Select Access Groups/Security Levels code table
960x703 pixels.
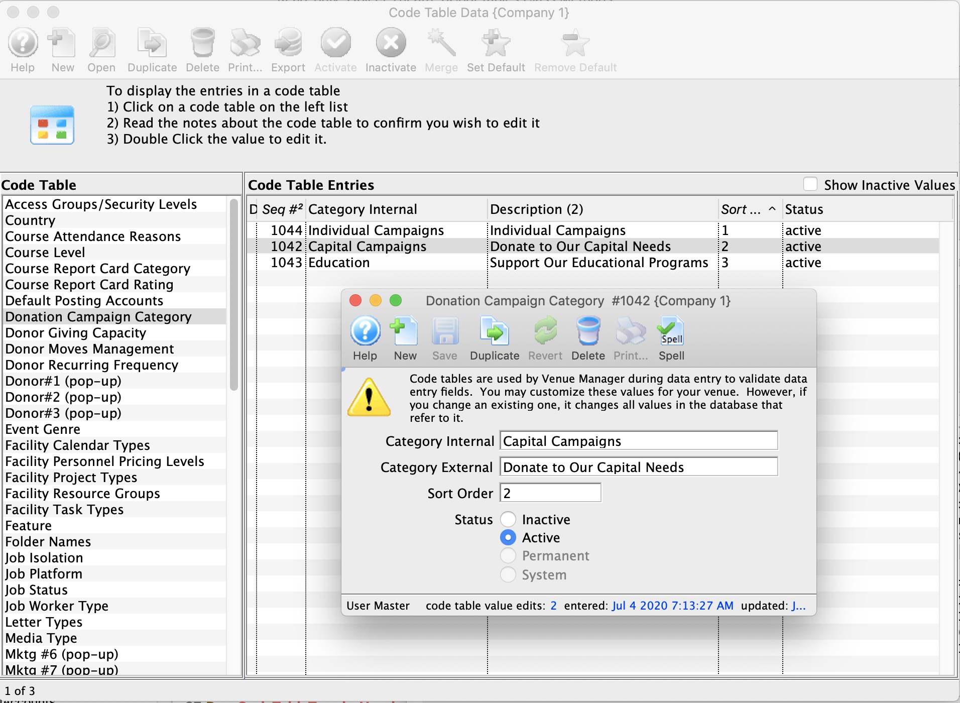[114, 204]
